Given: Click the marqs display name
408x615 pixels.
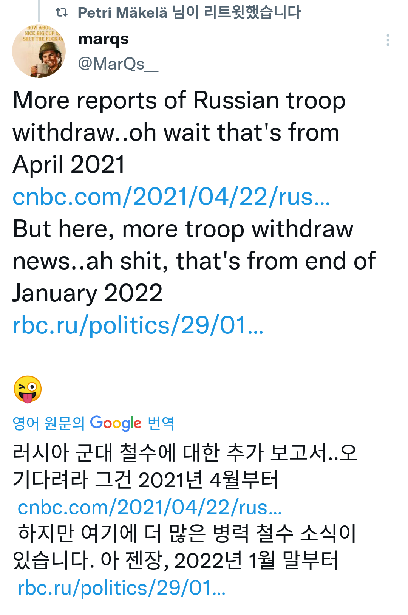Looking at the screenshot, I should pyautogui.click(x=103, y=39).
